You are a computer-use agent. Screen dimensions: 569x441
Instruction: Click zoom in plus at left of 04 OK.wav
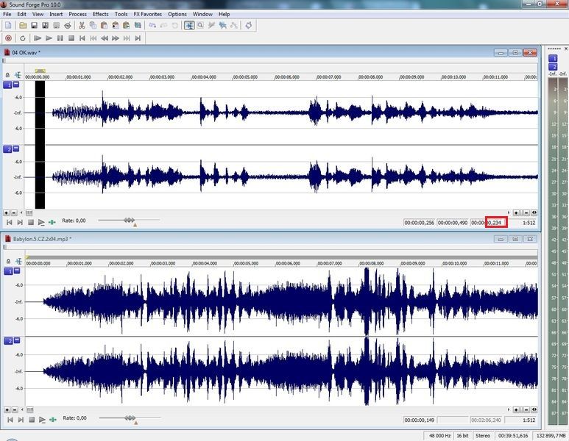[x=6, y=212]
